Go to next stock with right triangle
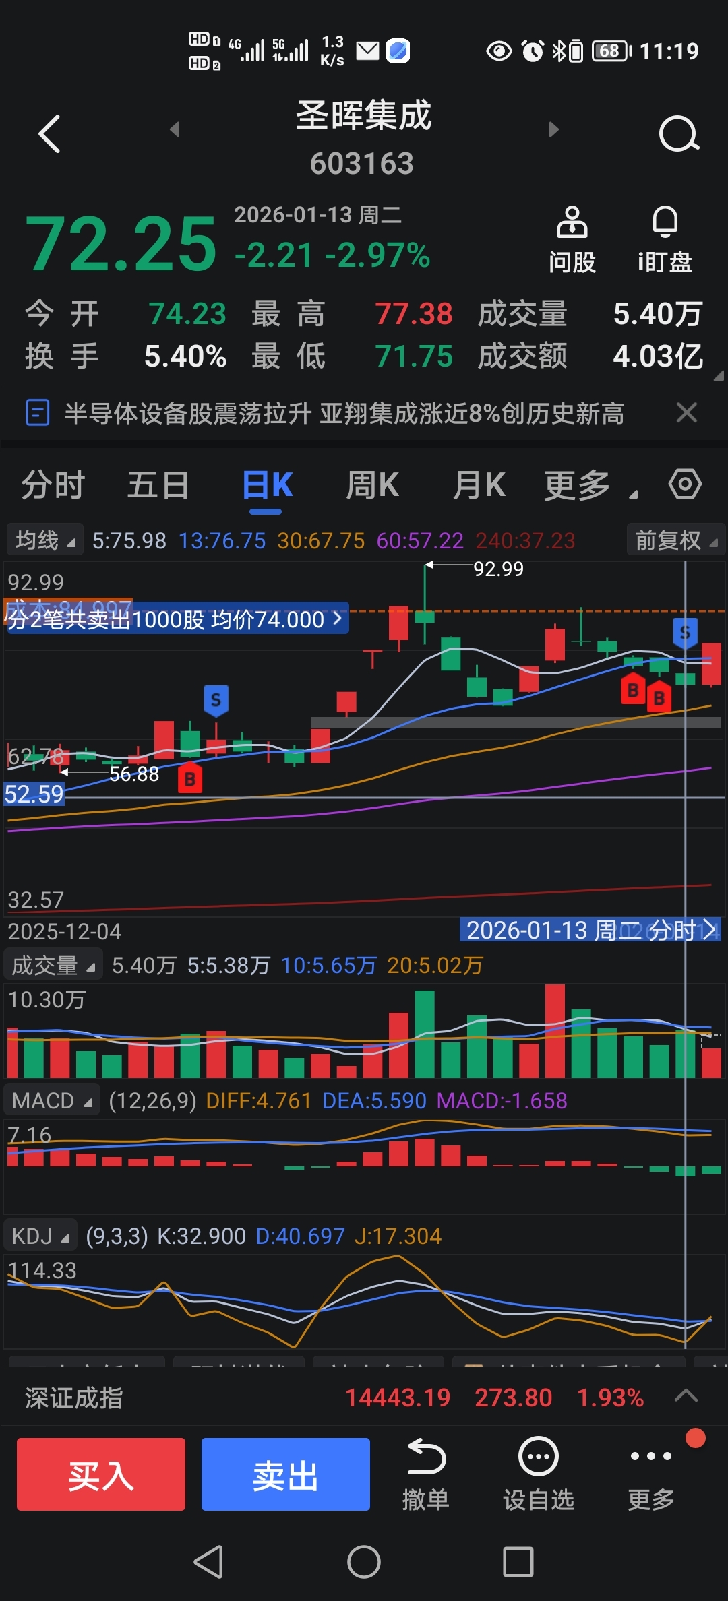 (x=553, y=129)
